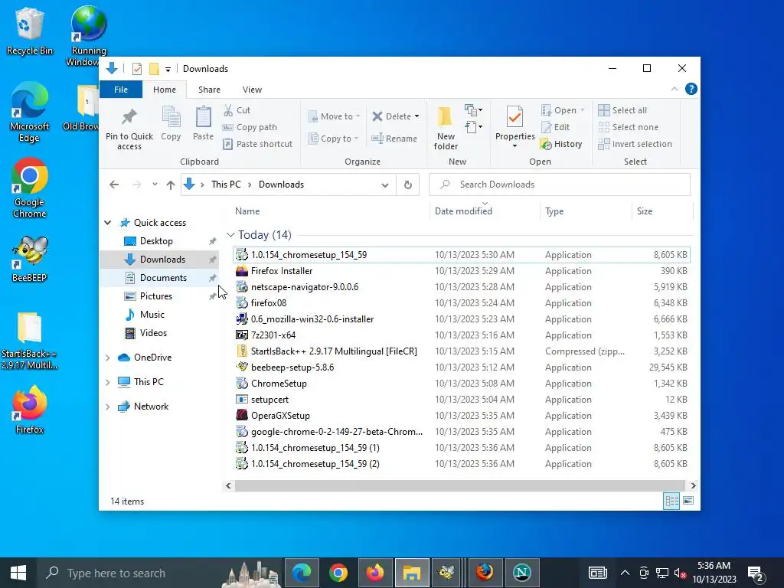The height and width of the screenshot is (588, 784).
Task: Open the Easy access dropdown icon
Action: tap(473, 127)
